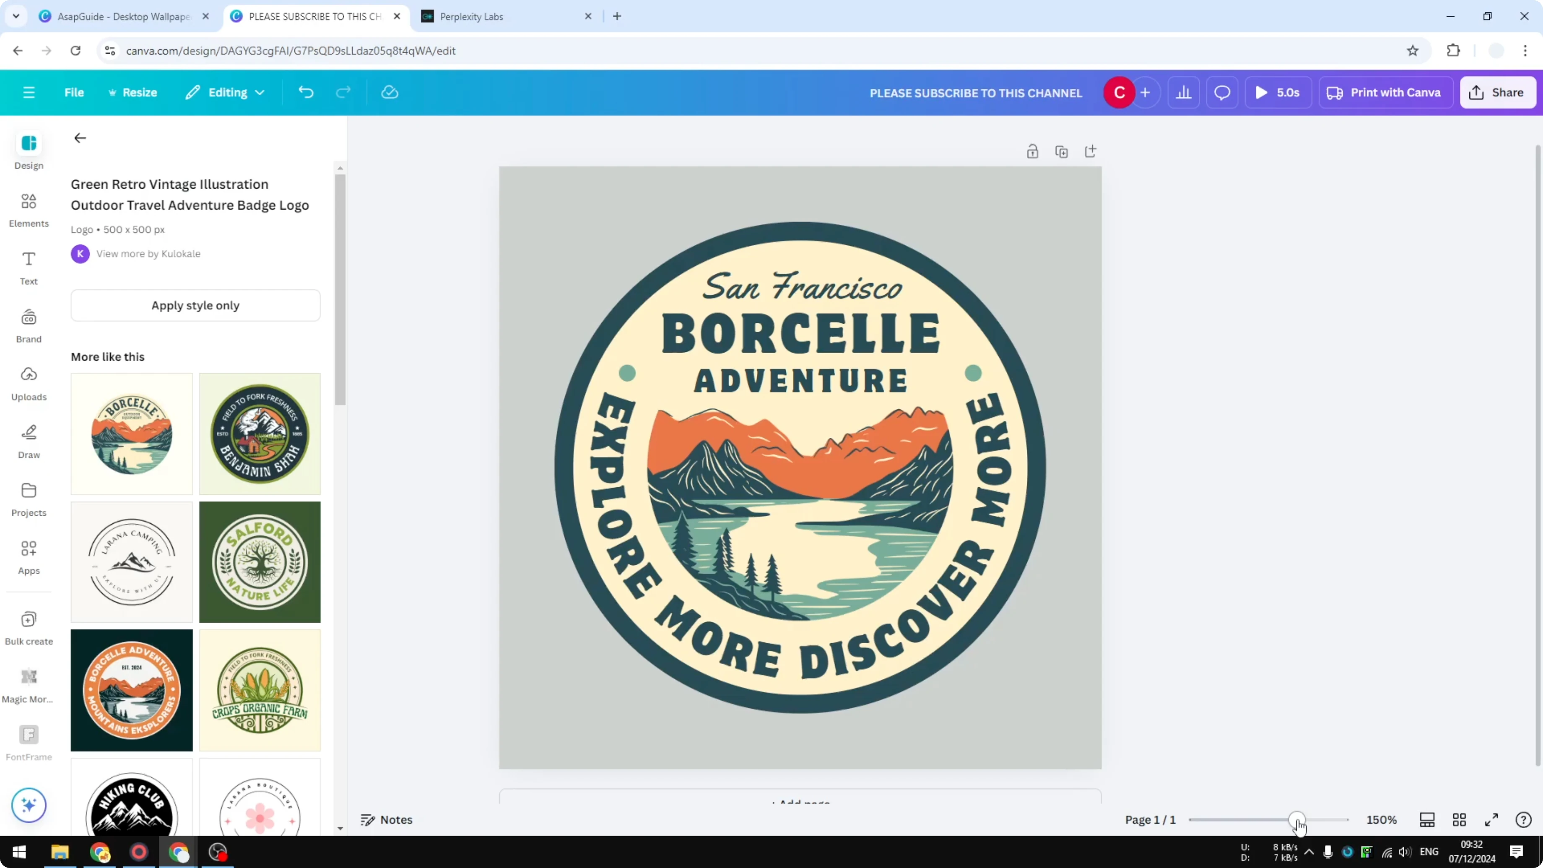Open the Brand panel
Image resolution: width=1543 pixels, height=868 pixels.
tap(28, 325)
